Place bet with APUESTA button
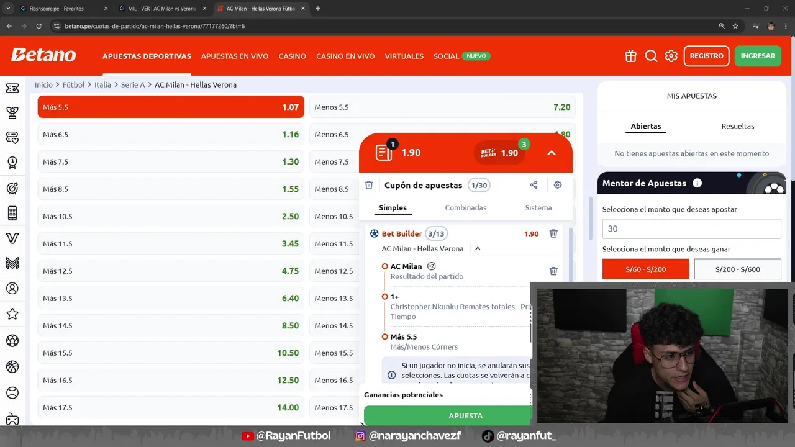Image resolution: width=795 pixels, height=447 pixels. coord(448,415)
